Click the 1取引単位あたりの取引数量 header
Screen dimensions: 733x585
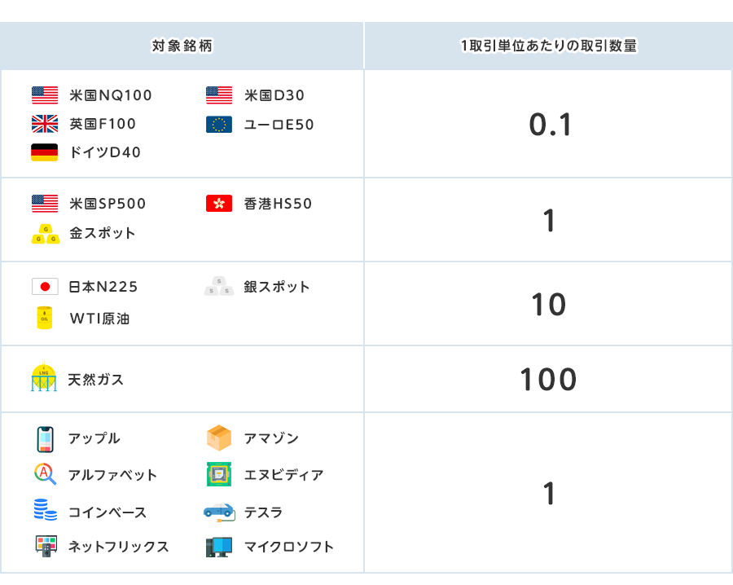(x=548, y=46)
